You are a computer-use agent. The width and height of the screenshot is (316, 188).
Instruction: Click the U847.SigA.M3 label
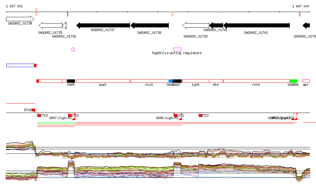tap(60, 118)
